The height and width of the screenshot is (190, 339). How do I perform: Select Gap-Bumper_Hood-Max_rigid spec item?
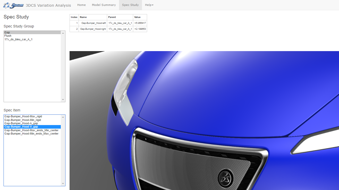click(x=23, y=116)
